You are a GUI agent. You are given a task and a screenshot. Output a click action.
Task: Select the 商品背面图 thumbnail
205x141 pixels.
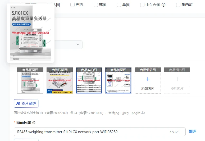[60, 80]
